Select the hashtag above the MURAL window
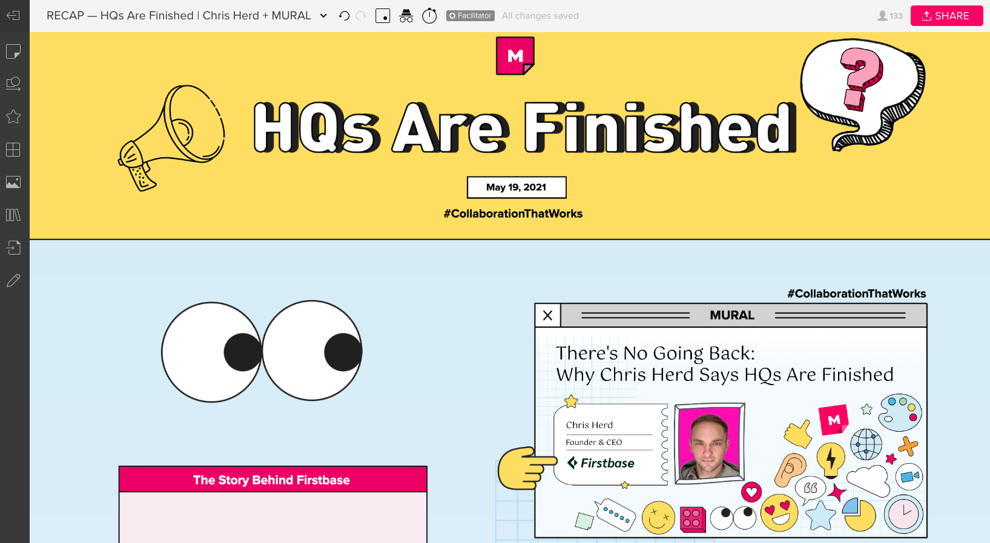 [856, 293]
